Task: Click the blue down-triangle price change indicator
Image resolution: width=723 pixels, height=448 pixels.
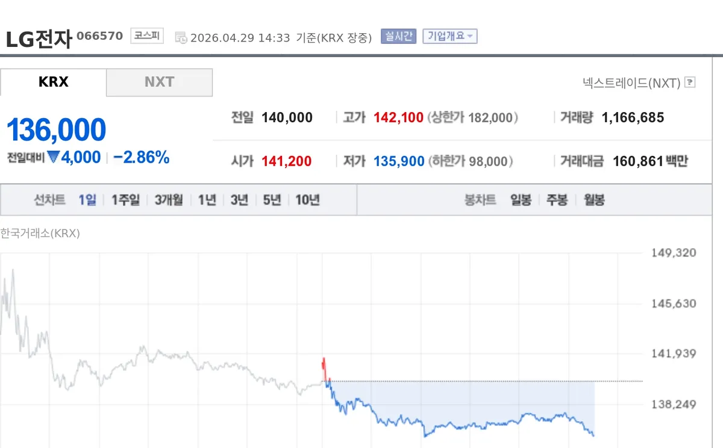Action: (x=54, y=158)
